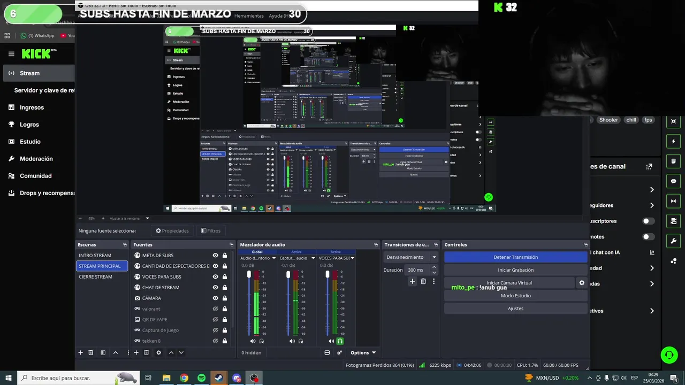Viewport: 685px width, 385px height.
Task: Open the Kick support headset chat bubble
Action: coord(668,355)
